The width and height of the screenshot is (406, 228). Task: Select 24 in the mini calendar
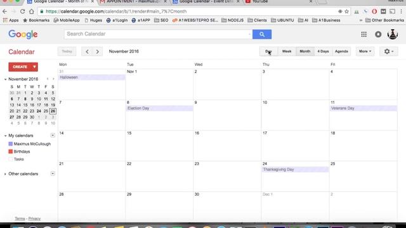point(39,111)
